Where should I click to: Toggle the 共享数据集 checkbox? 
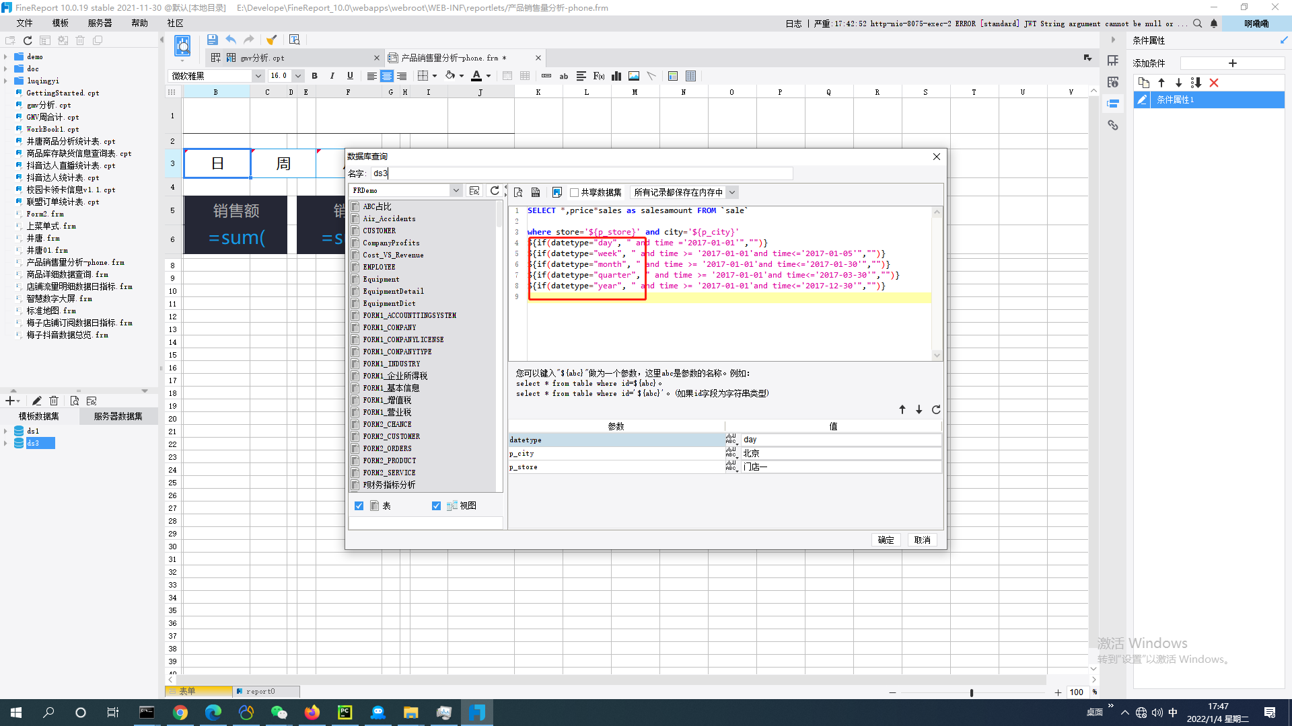[x=575, y=193]
